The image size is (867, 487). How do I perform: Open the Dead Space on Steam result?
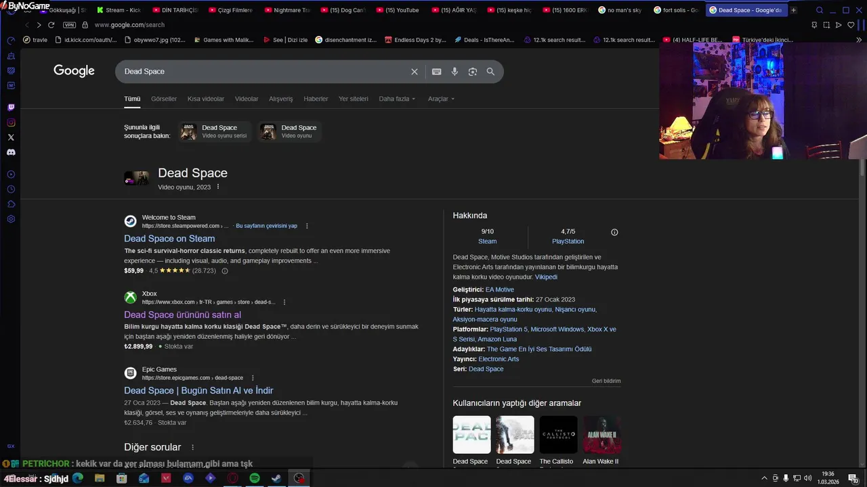click(169, 238)
